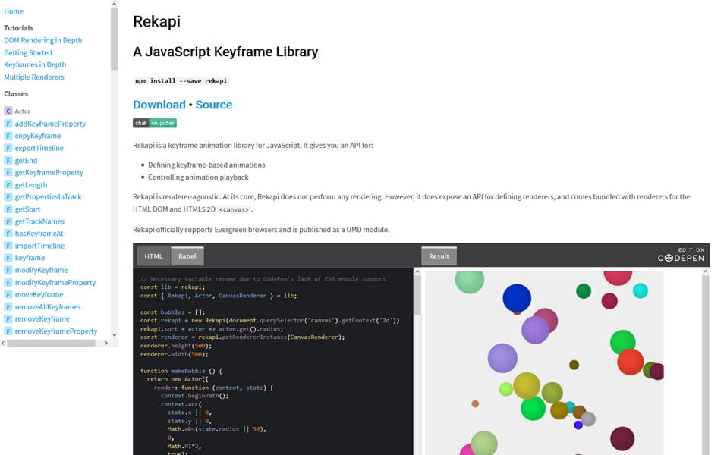This screenshot has width=724, height=455.
Task: Go to the Home link
Action: pyautogui.click(x=14, y=11)
